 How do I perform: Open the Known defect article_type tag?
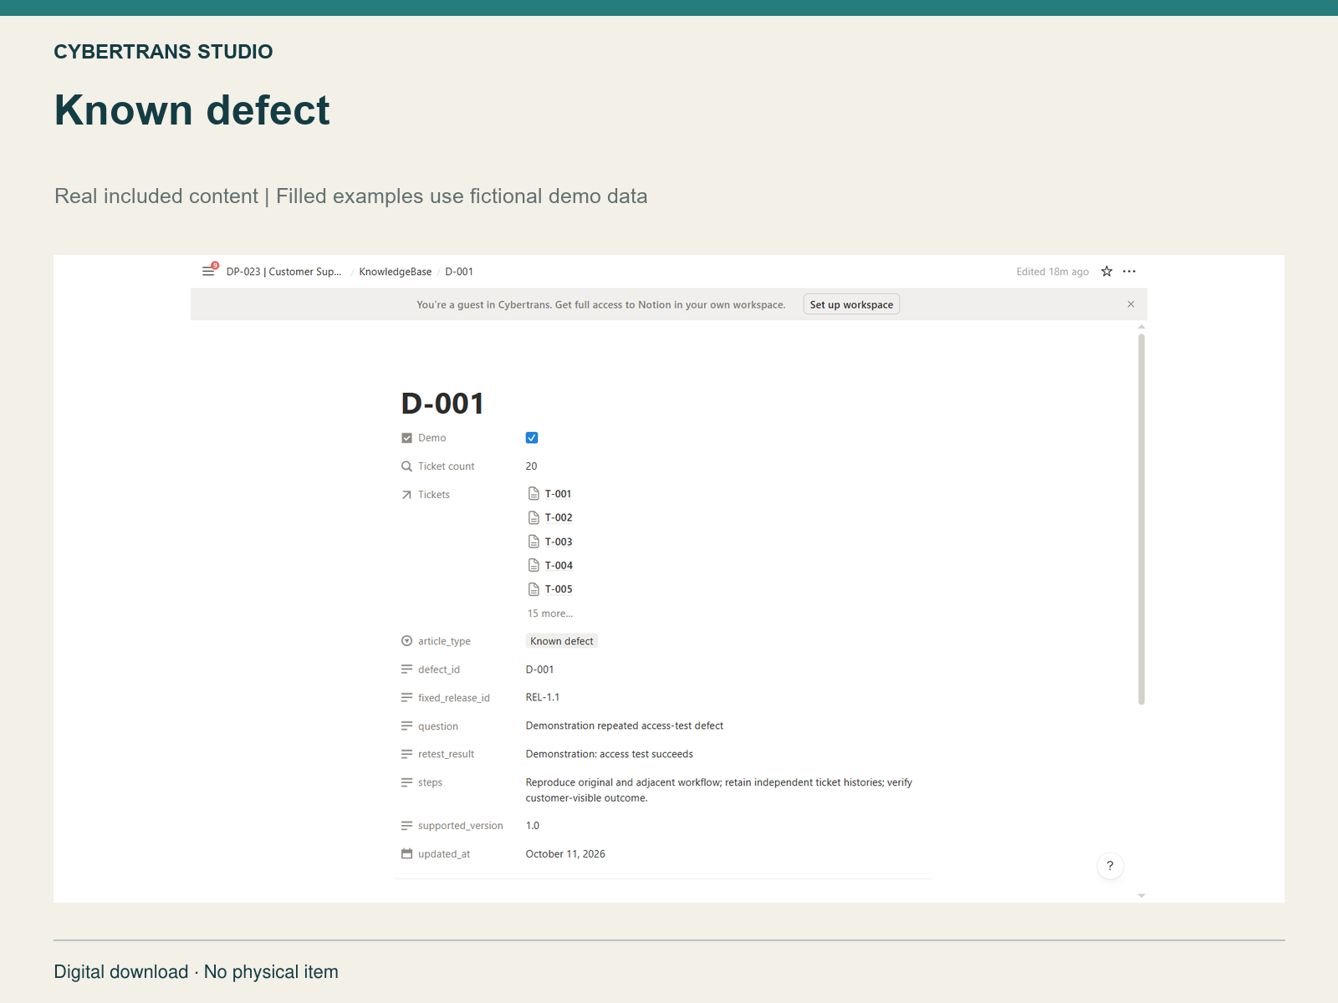[x=562, y=641]
